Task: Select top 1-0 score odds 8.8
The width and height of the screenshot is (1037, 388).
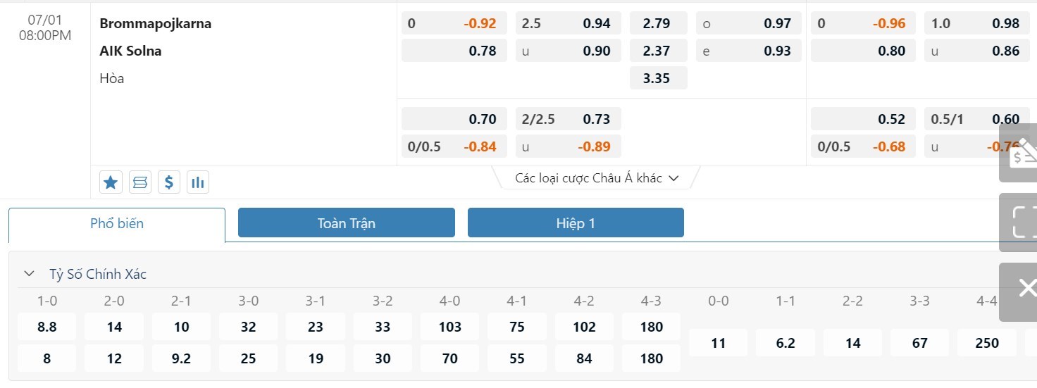Action: (x=47, y=327)
